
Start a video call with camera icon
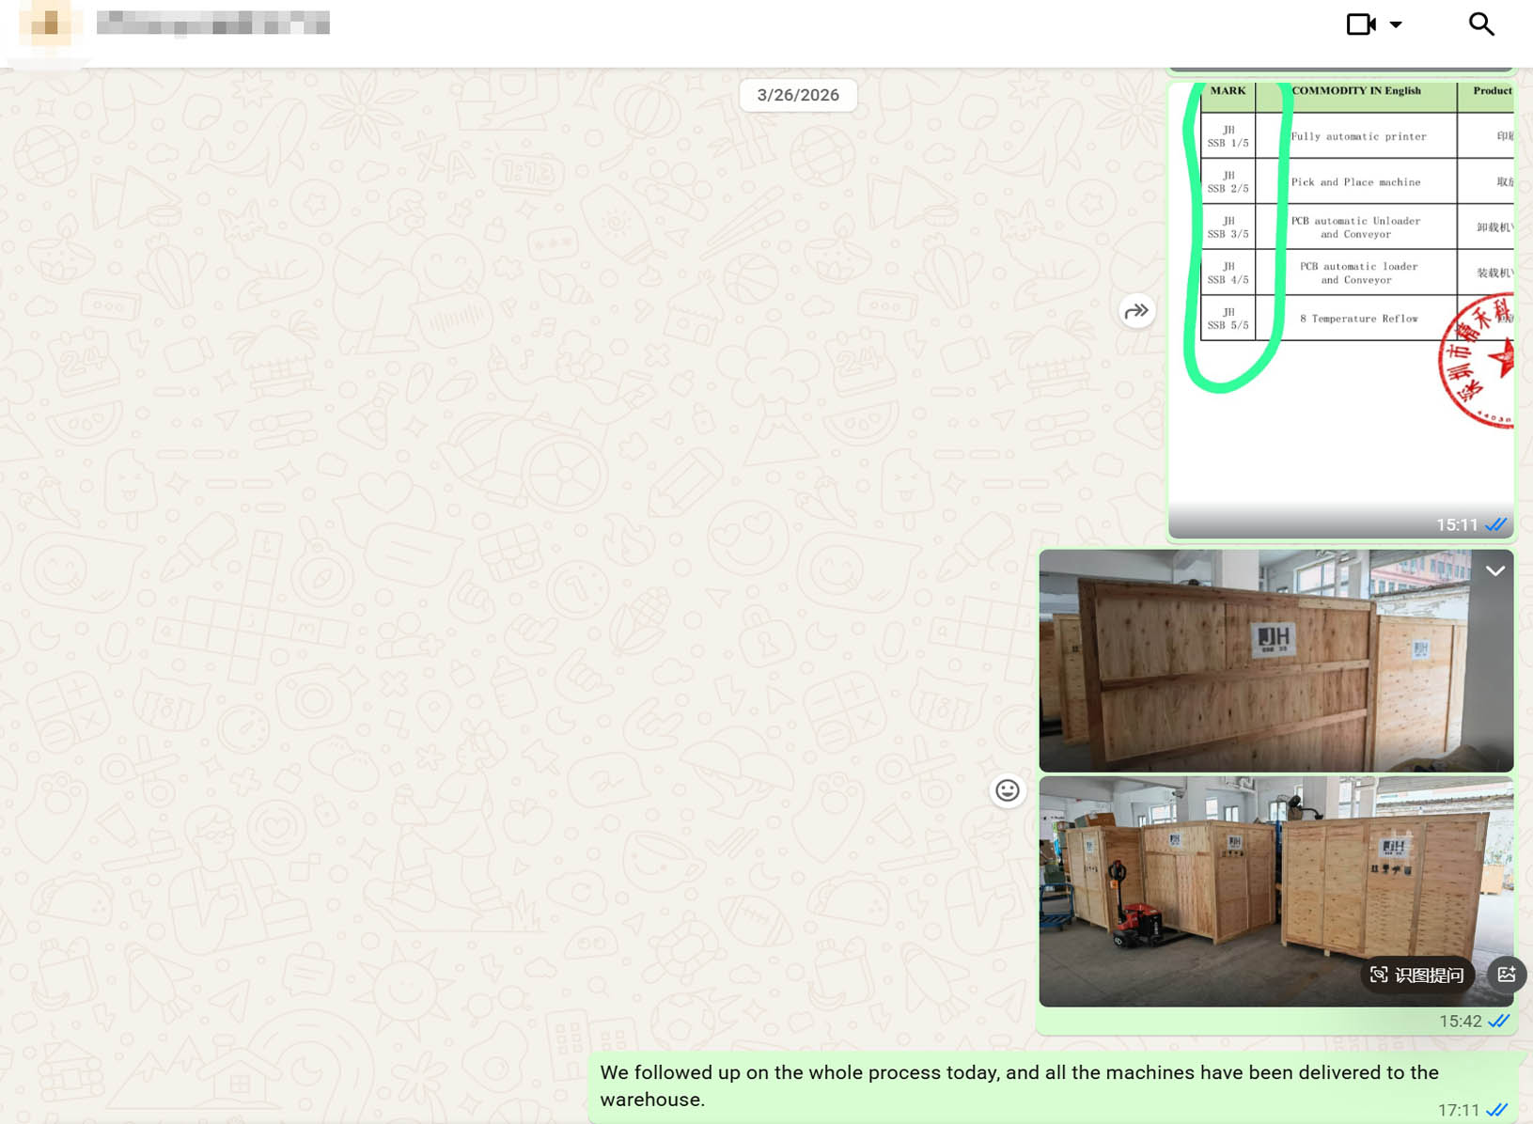pos(1361,24)
